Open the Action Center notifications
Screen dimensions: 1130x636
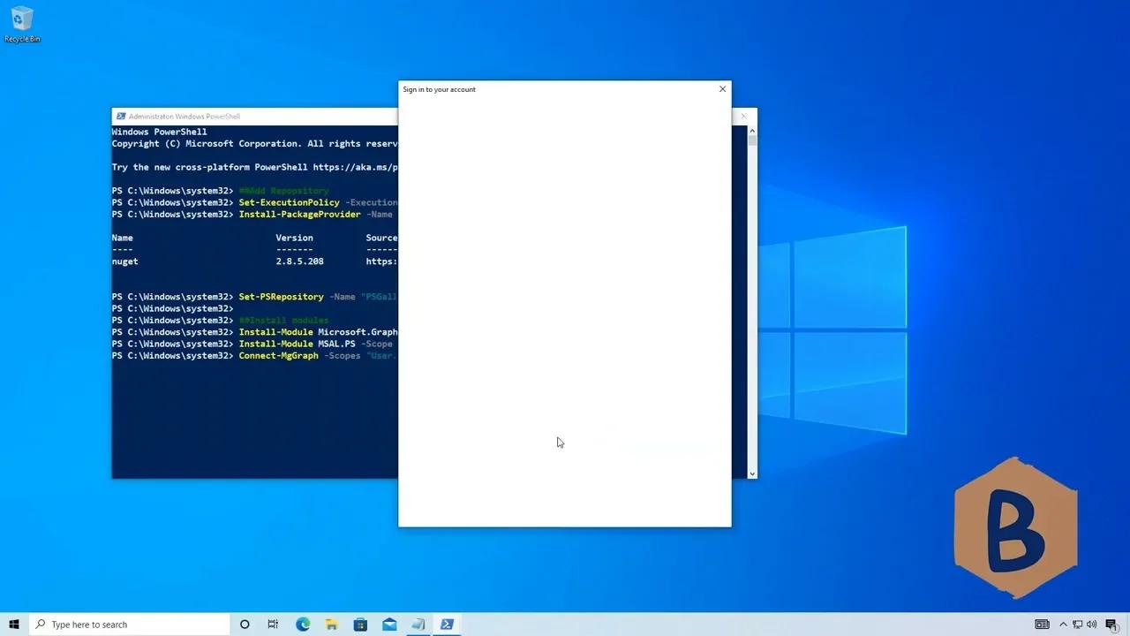point(1111,625)
